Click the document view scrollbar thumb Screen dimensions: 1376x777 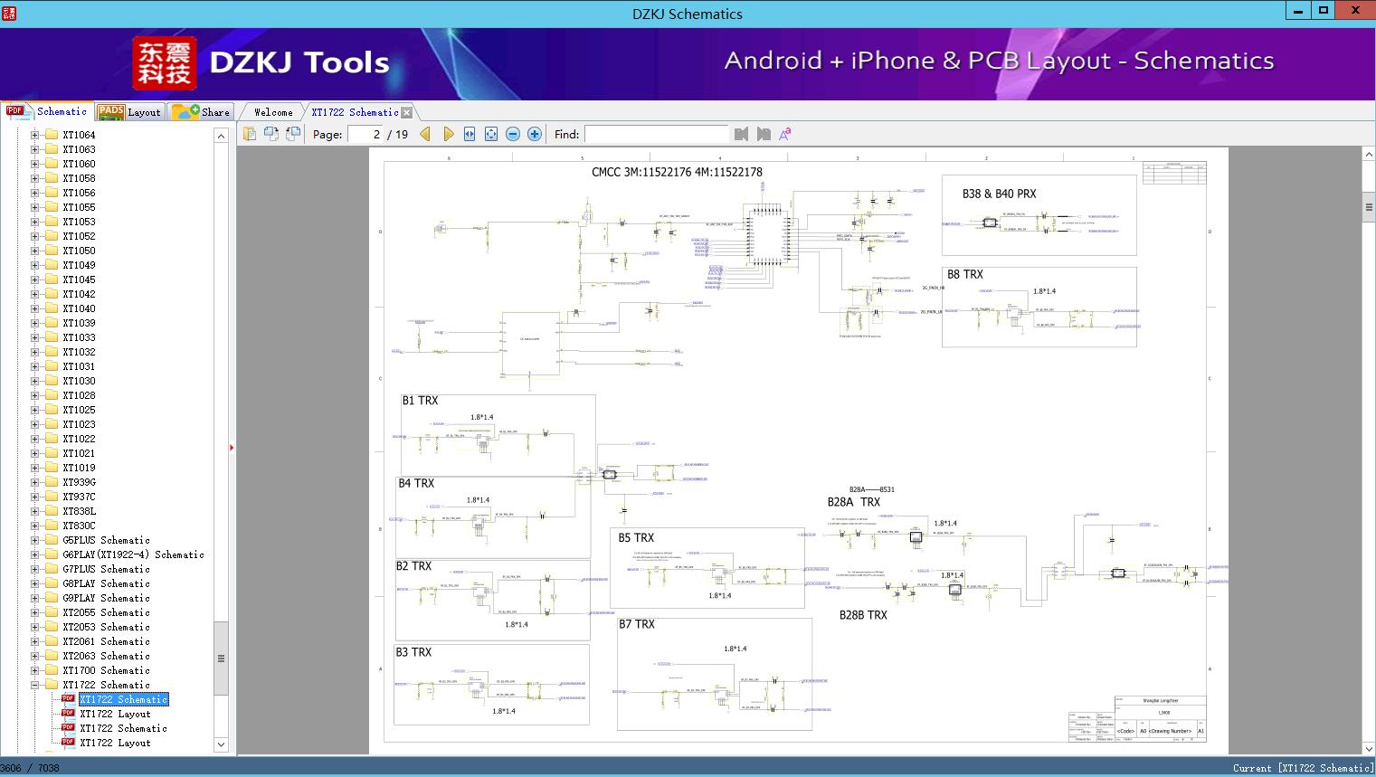pos(1369,206)
